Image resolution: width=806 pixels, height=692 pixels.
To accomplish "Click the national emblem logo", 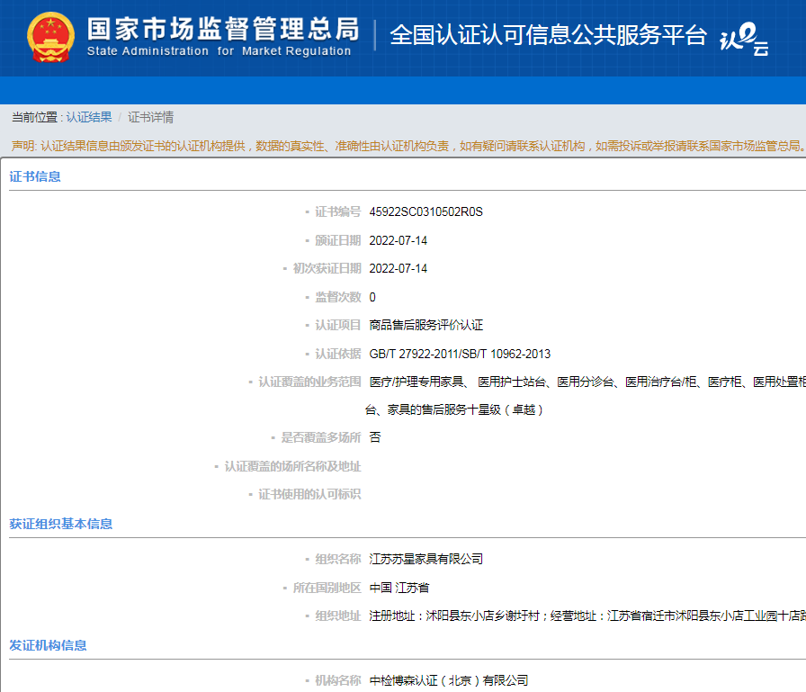I will tap(51, 37).
